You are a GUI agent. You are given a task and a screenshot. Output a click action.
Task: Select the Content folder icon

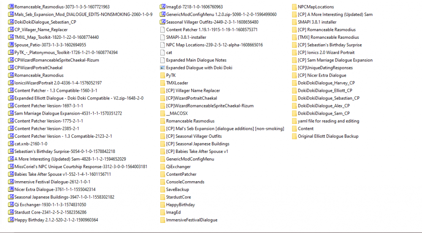[x=294, y=129]
